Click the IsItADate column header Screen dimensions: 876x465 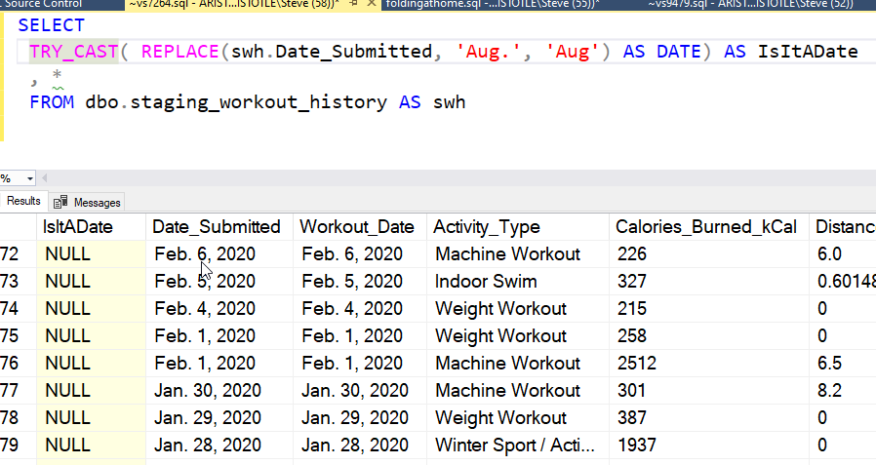pyautogui.click(x=78, y=227)
